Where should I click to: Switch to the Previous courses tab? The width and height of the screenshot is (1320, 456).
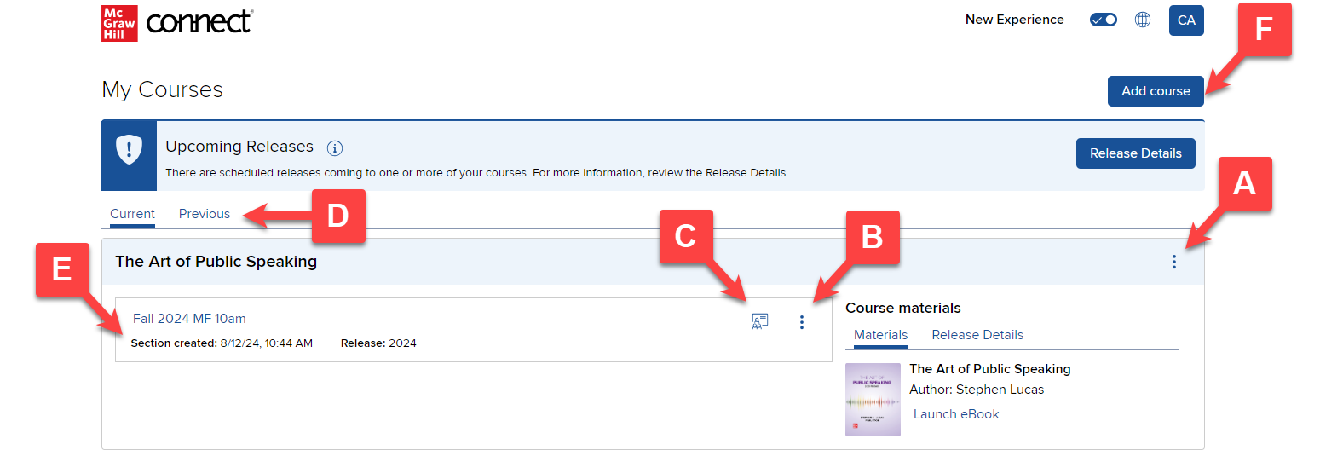coord(205,214)
